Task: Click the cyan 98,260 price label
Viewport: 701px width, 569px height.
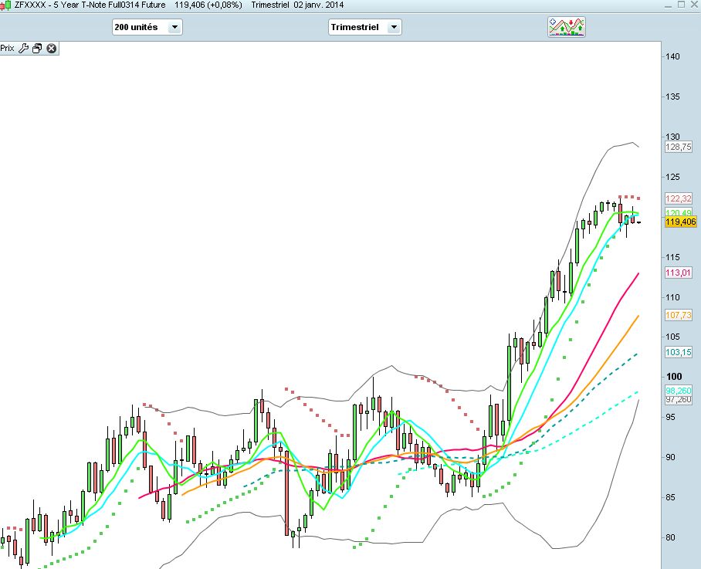Action: 678,391
